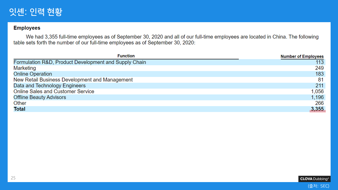Click the underlined total 3,355
The width and height of the screenshot is (338, 190).
pyautogui.click(x=317, y=109)
